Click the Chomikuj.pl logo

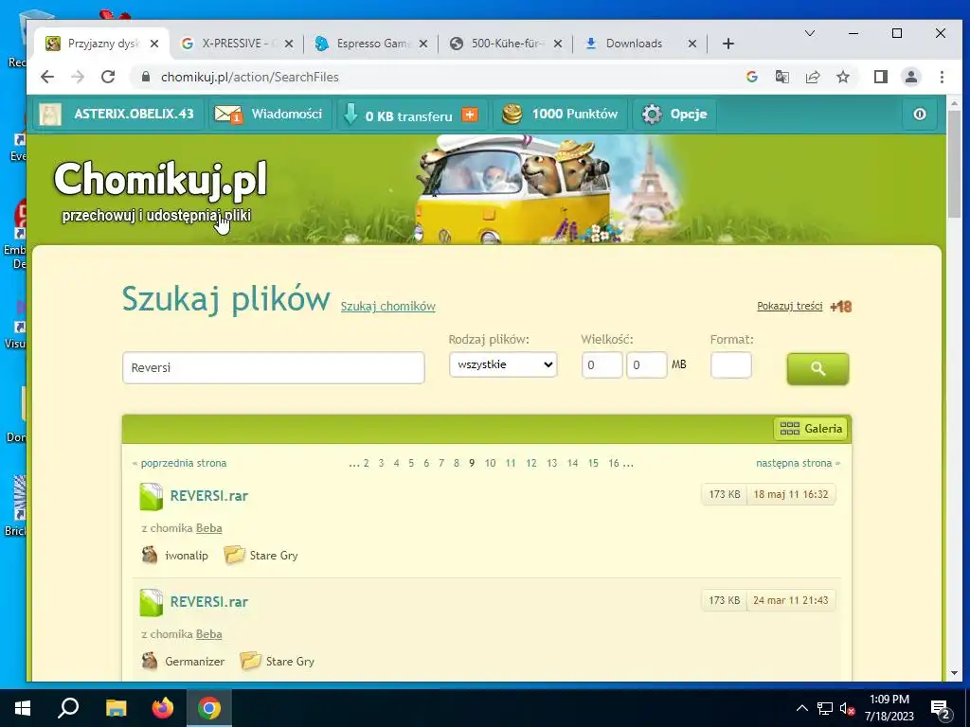pos(160,180)
